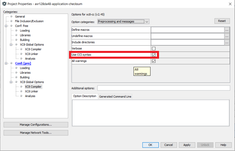Select the Conf: [pro] configuration link
The image size is (235, 151).
tap(23, 63)
